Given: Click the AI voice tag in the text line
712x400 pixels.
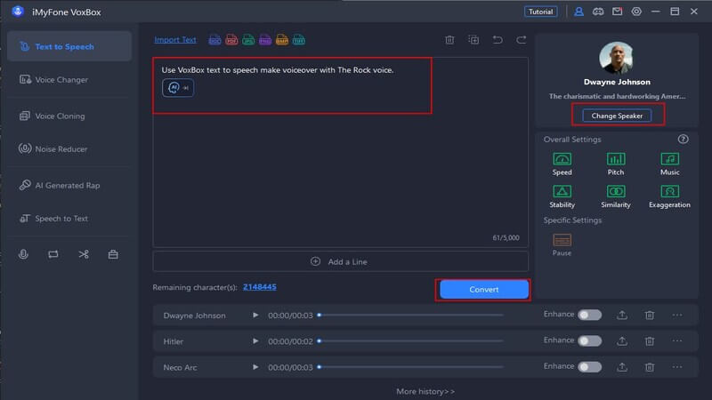Looking at the screenshot, I should tap(178, 87).
